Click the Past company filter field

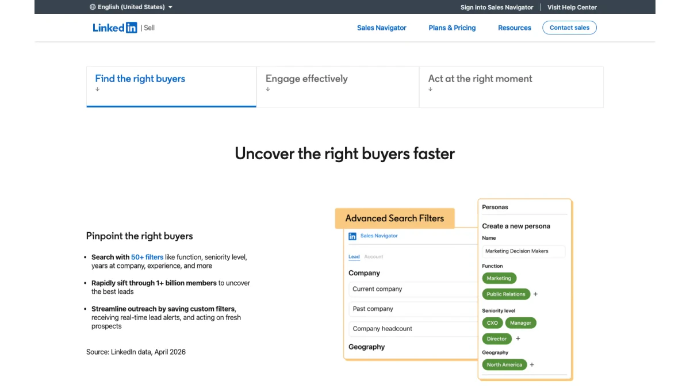coord(413,309)
